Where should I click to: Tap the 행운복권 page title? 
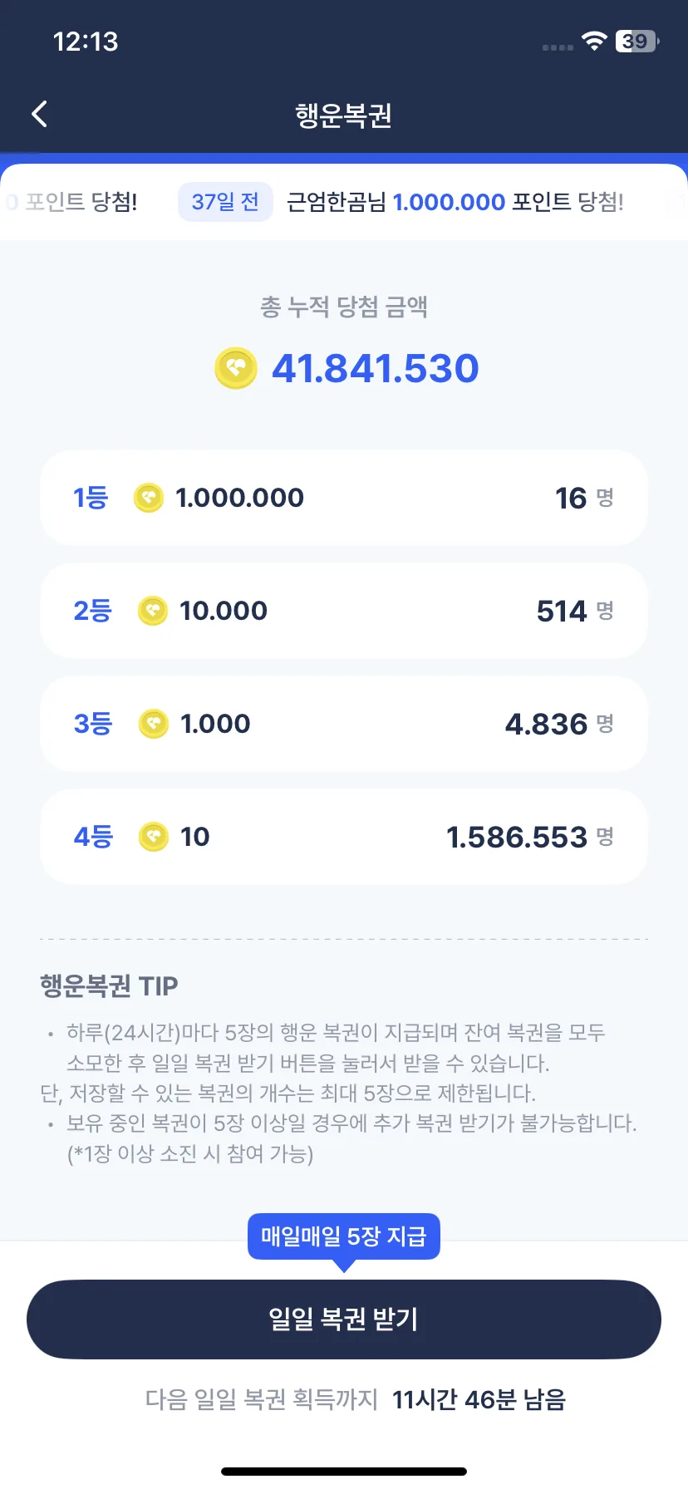click(344, 115)
